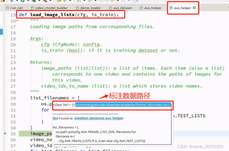Click the 'for' keyword on line 31
The width and height of the screenshot is (229, 151).
point(45,110)
